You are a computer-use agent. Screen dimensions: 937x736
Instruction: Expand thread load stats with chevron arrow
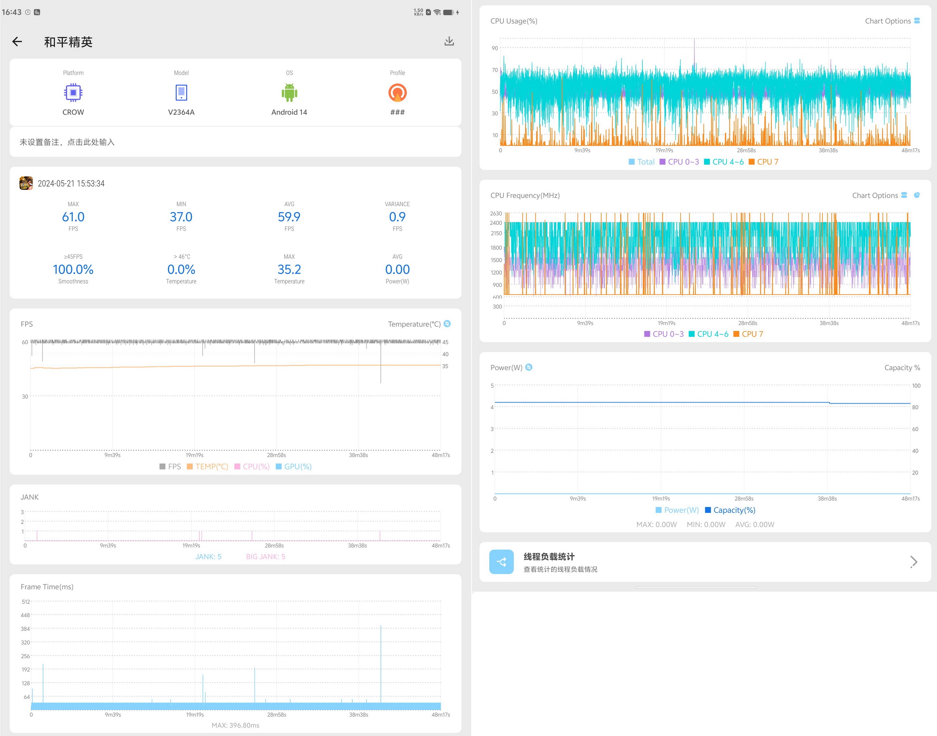pos(914,562)
